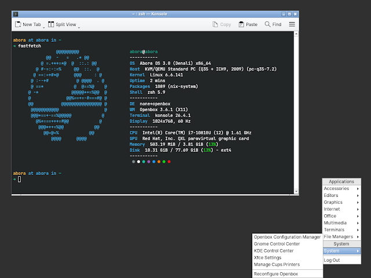Click 'Openbox 3.6.1 (X11)' text
Image resolution: width=371 pixels, height=278 pixels.
(163, 109)
